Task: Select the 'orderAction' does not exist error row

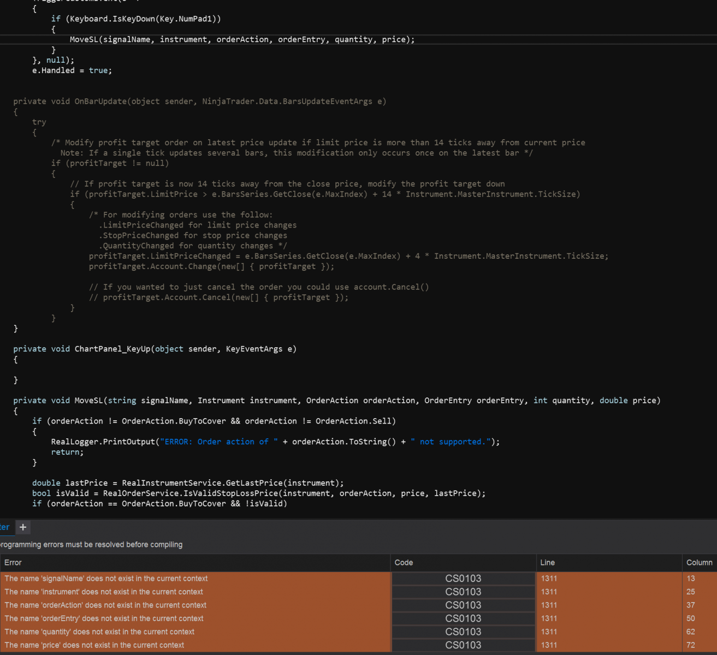Action: [105, 605]
